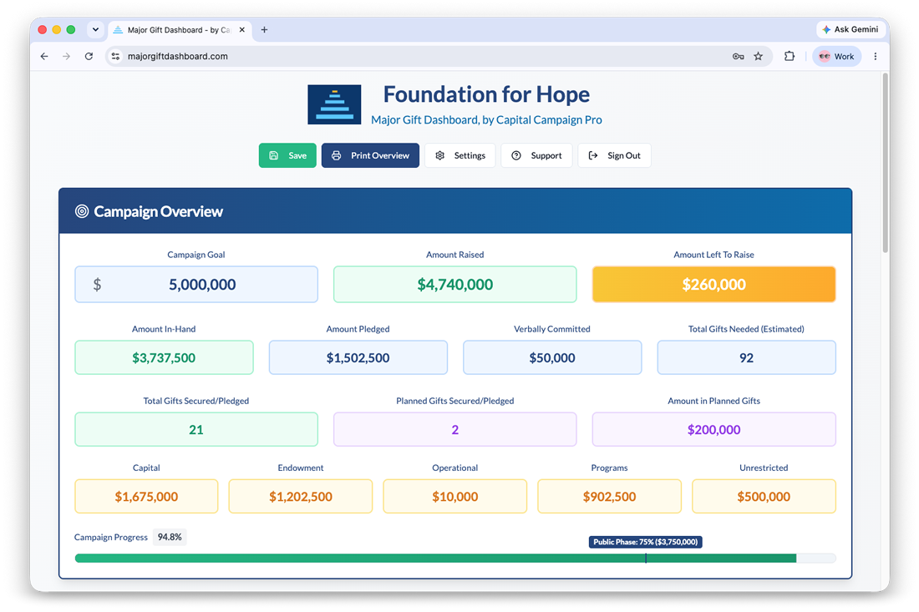The height and width of the screenshot is (612, 919).
Task: Click the $10,000 Operational value
Action: pos(454,496)
